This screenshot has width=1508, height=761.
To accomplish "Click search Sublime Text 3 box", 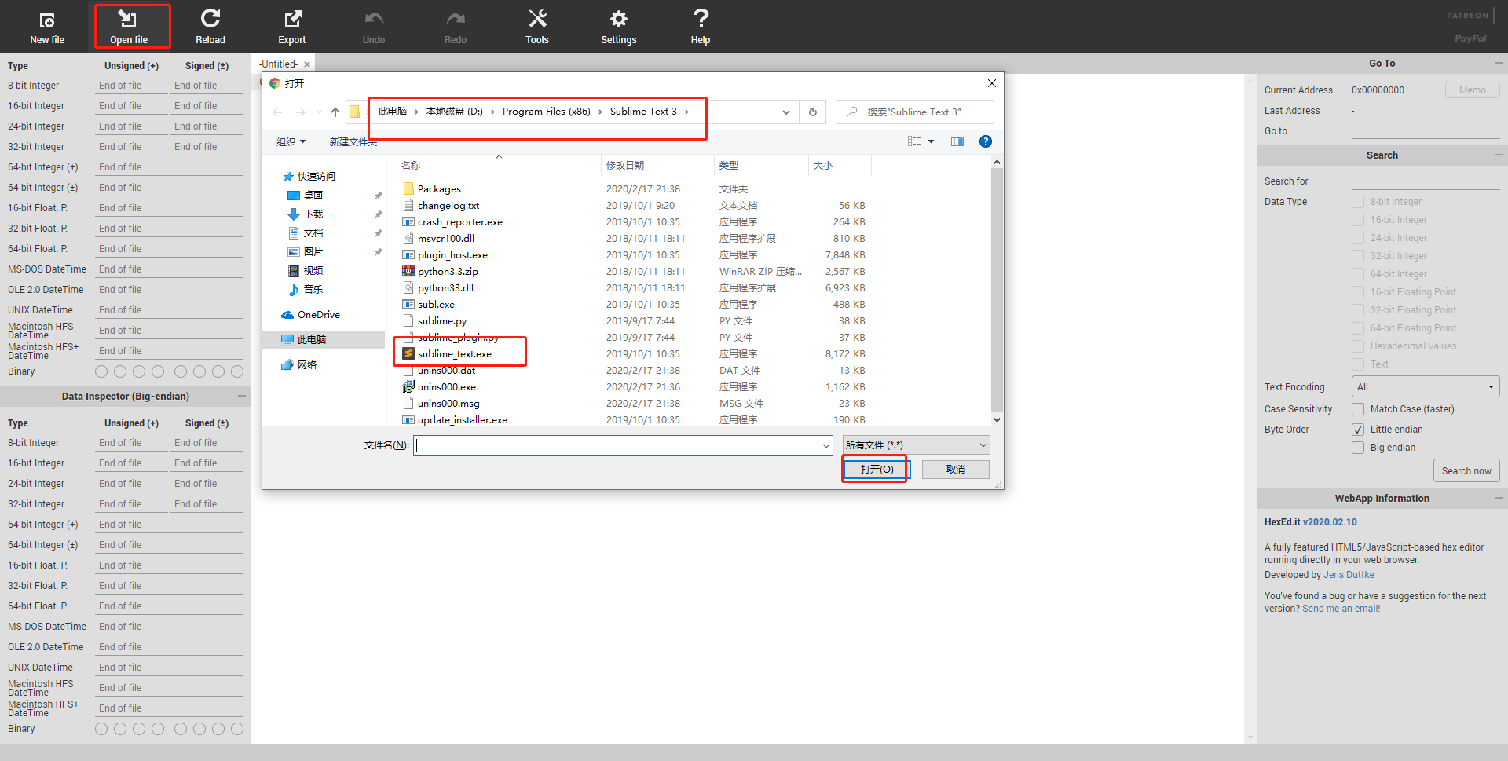I will coord(915,112).
